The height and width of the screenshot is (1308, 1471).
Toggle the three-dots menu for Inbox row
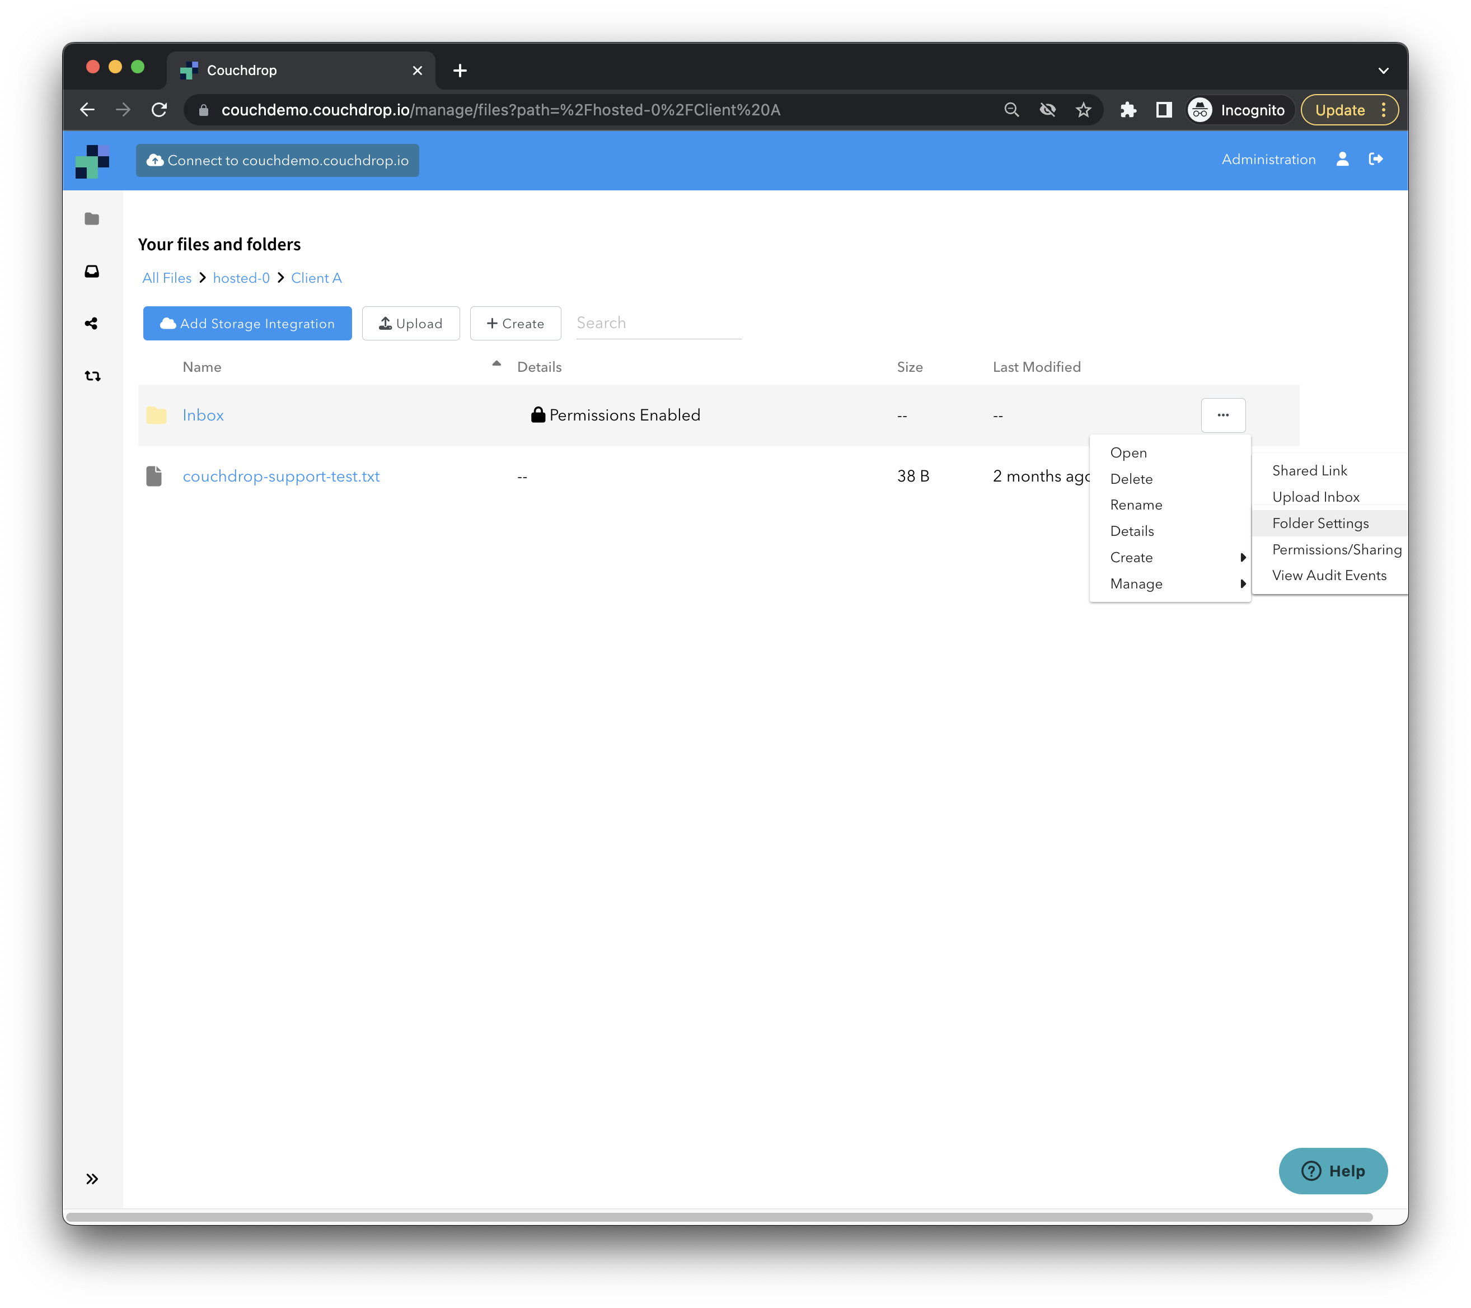pyautogui.click(x=1222, y=415)
